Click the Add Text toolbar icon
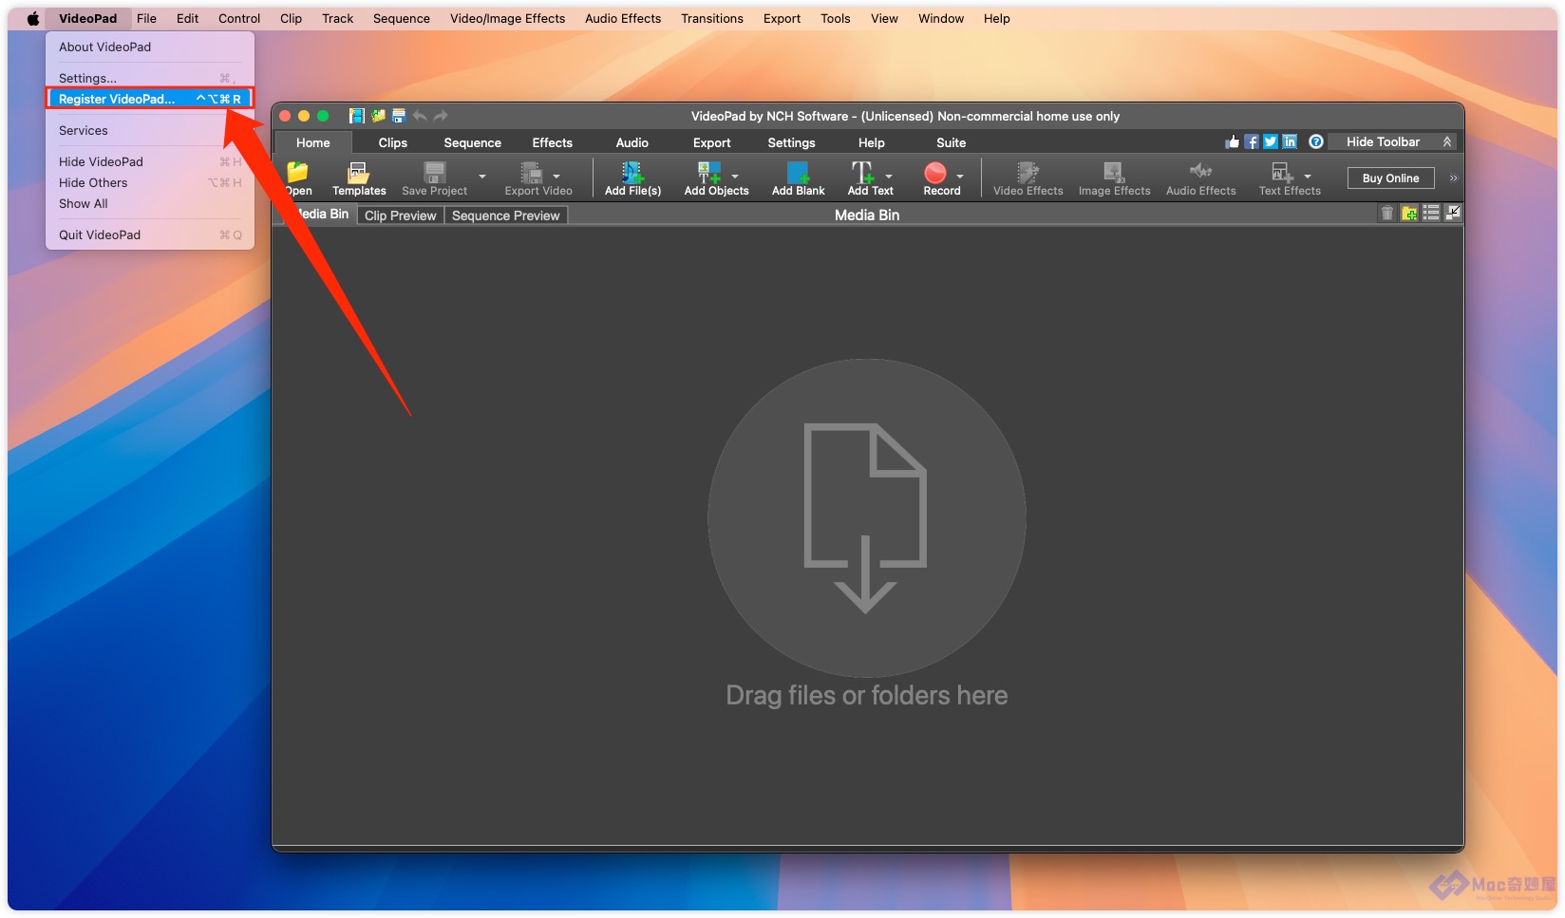The width and height of the screenshot is (1565, 918). [x=862, y=173]
